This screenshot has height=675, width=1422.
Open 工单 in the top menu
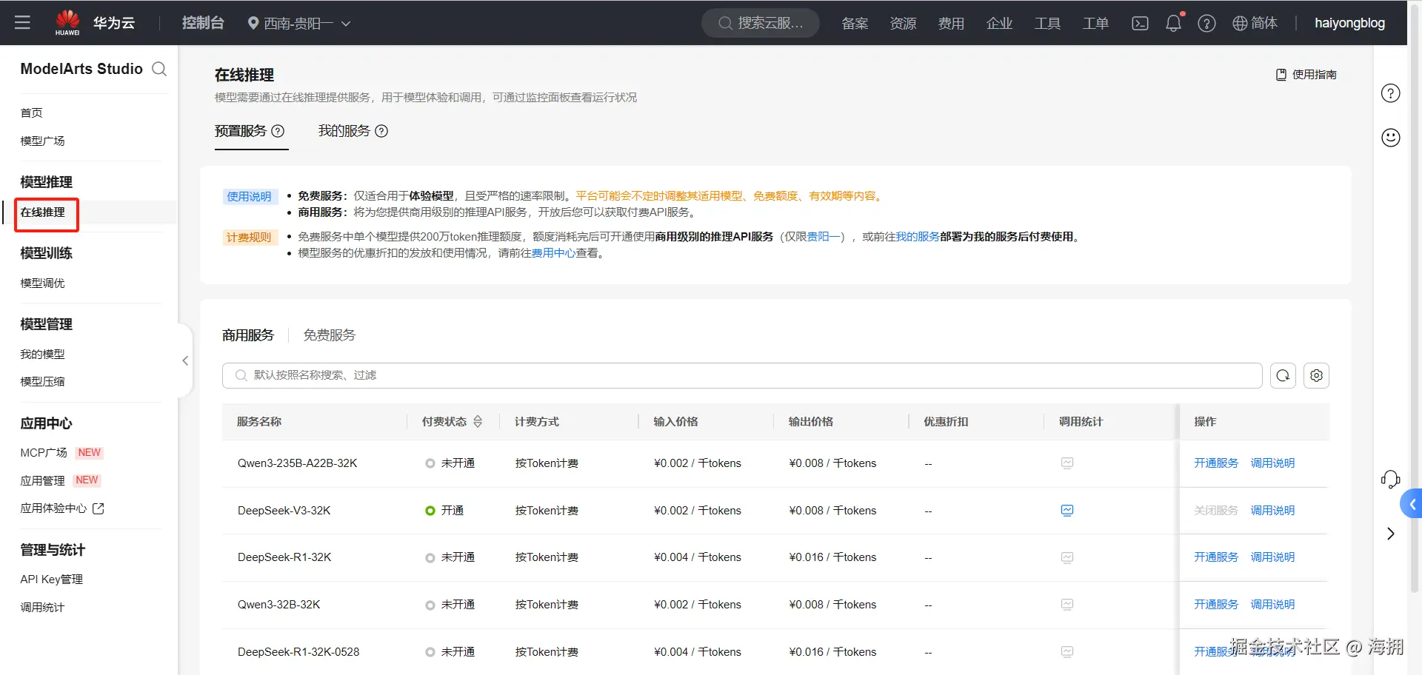pos(1095,23)
